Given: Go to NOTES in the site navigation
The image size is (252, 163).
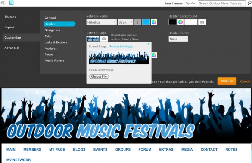Looking at the screenshot, I should click(231, 149).
